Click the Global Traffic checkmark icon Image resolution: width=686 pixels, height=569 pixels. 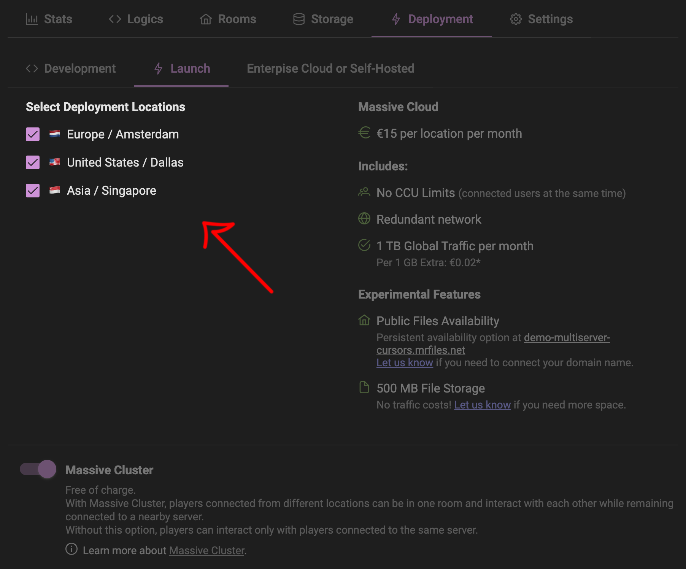pyautogui.click(x=364, y=245)
